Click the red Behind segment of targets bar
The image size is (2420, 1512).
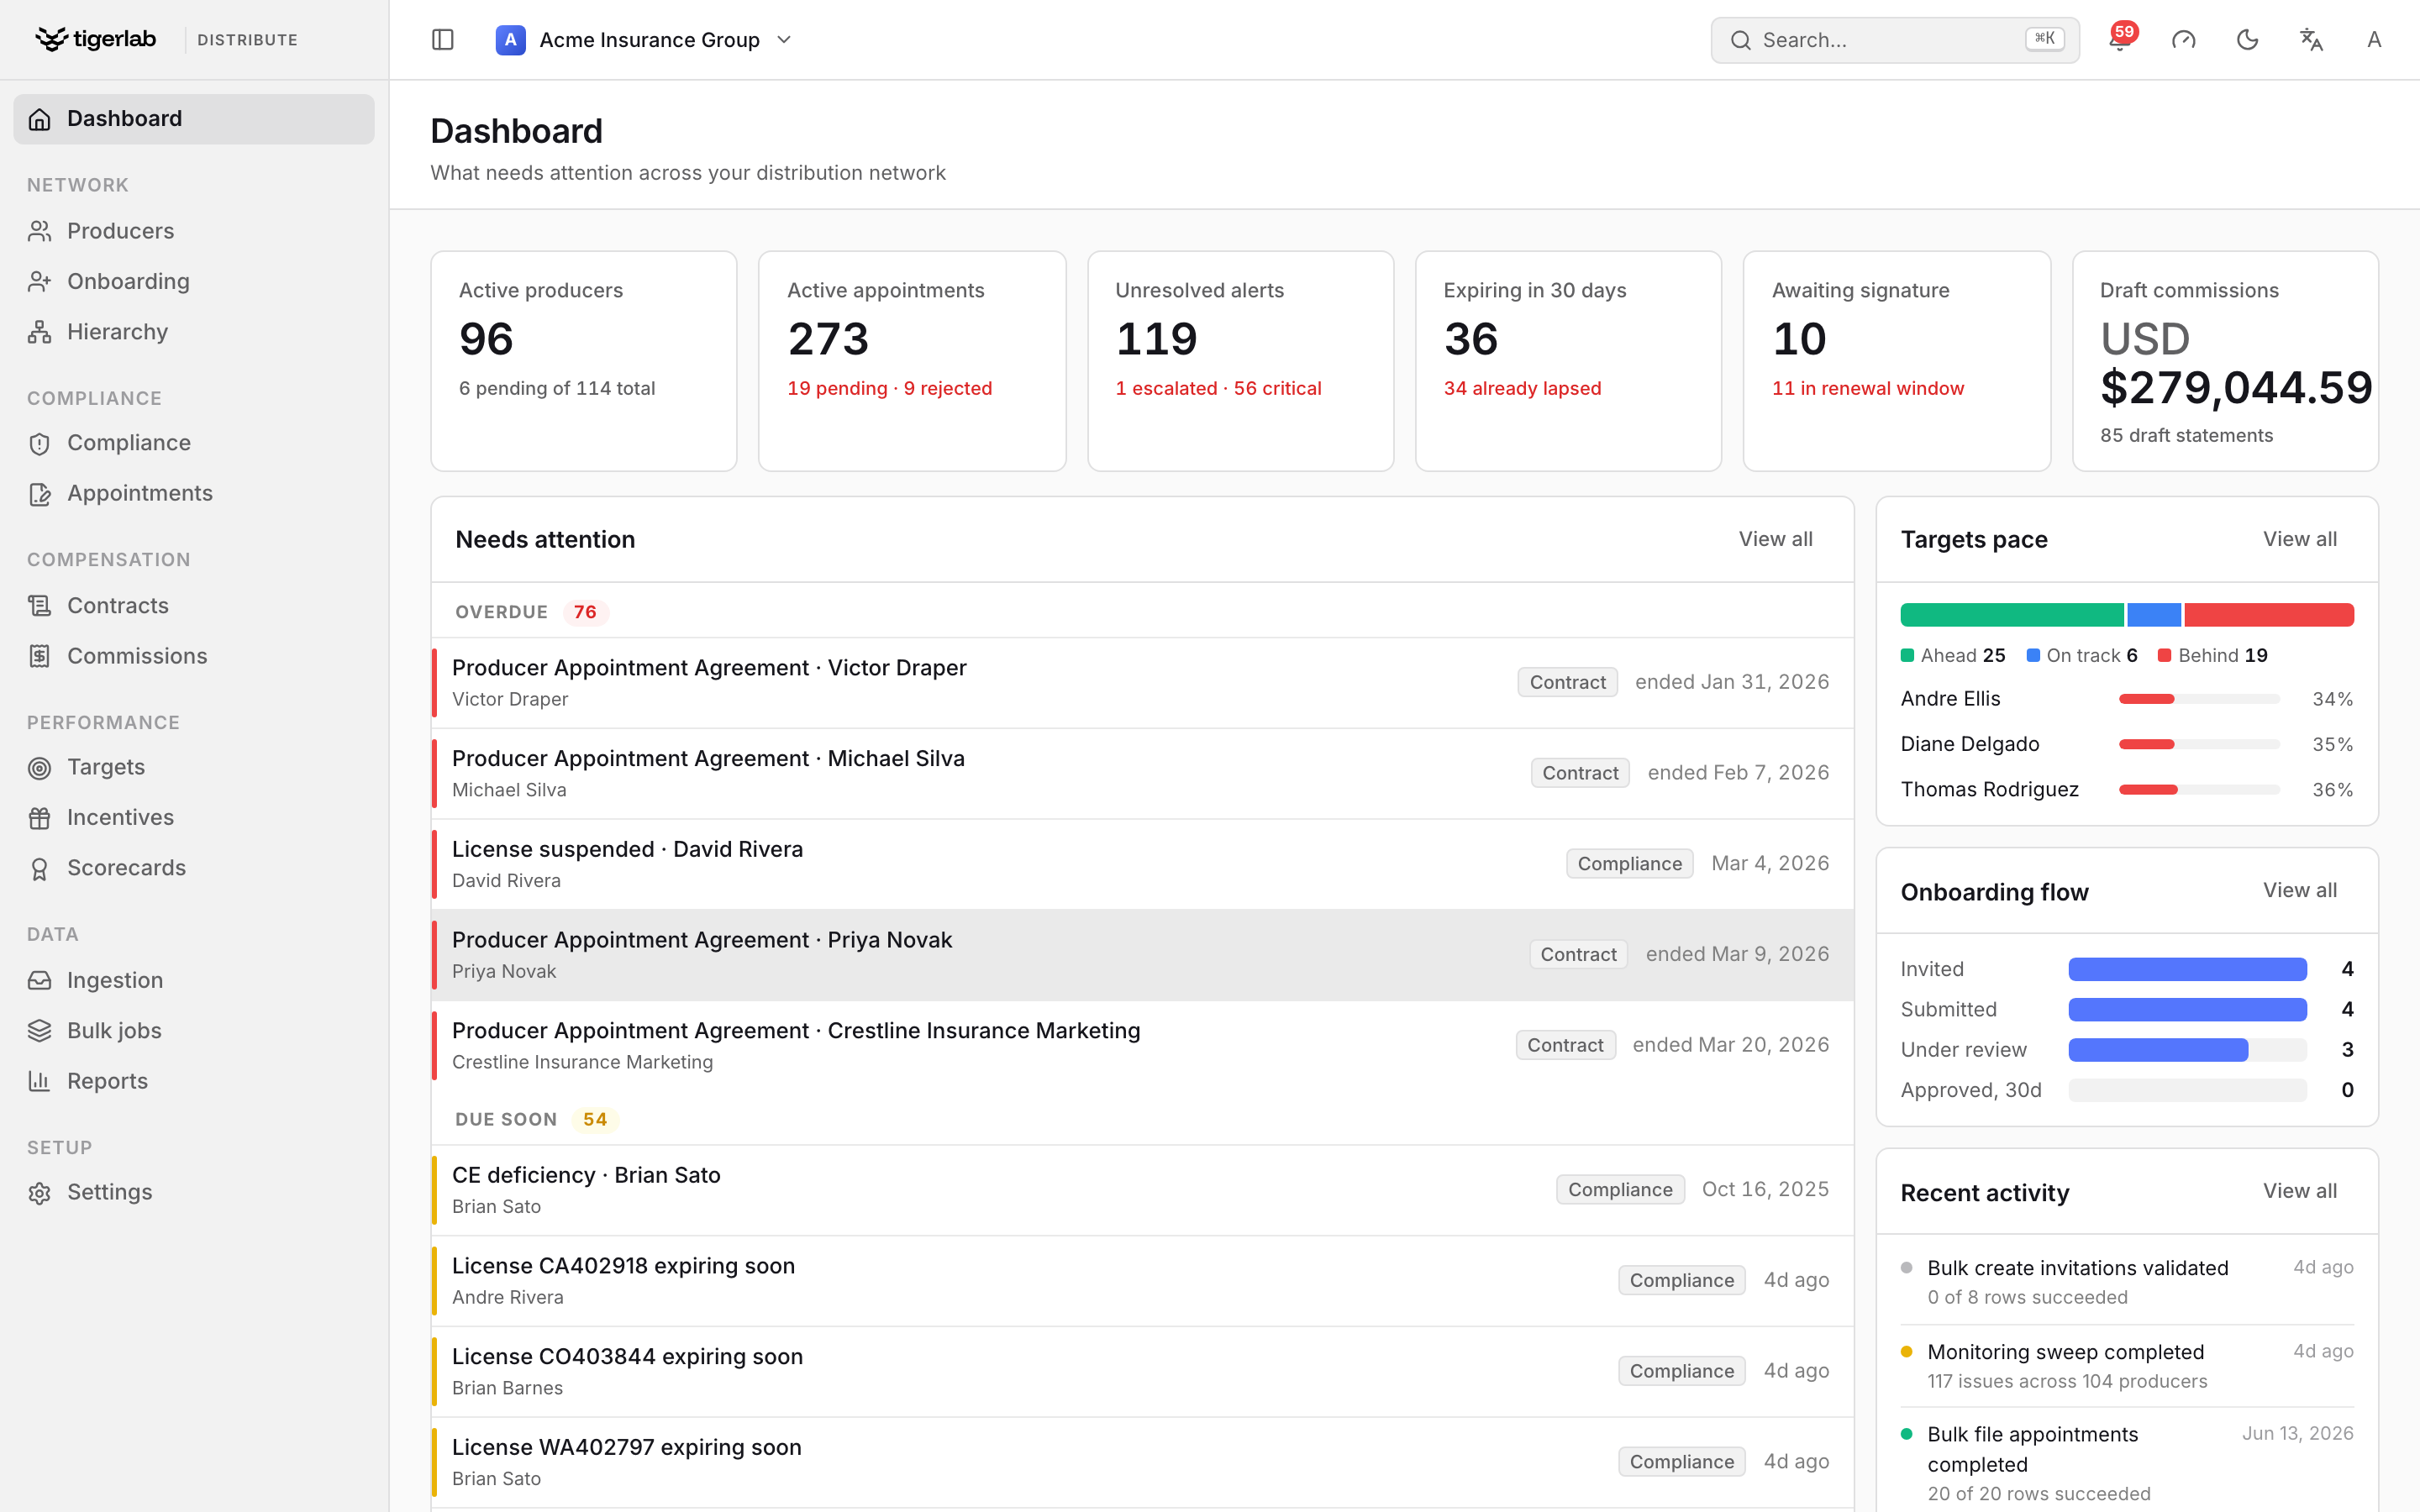click(x=2269, y=615)
